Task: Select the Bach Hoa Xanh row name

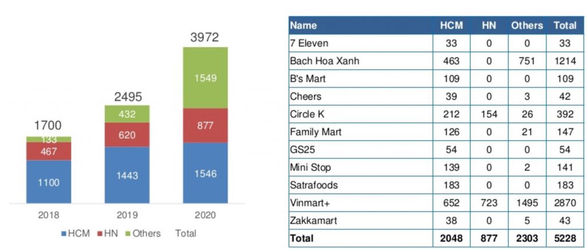Action: (x=324, y=61)
